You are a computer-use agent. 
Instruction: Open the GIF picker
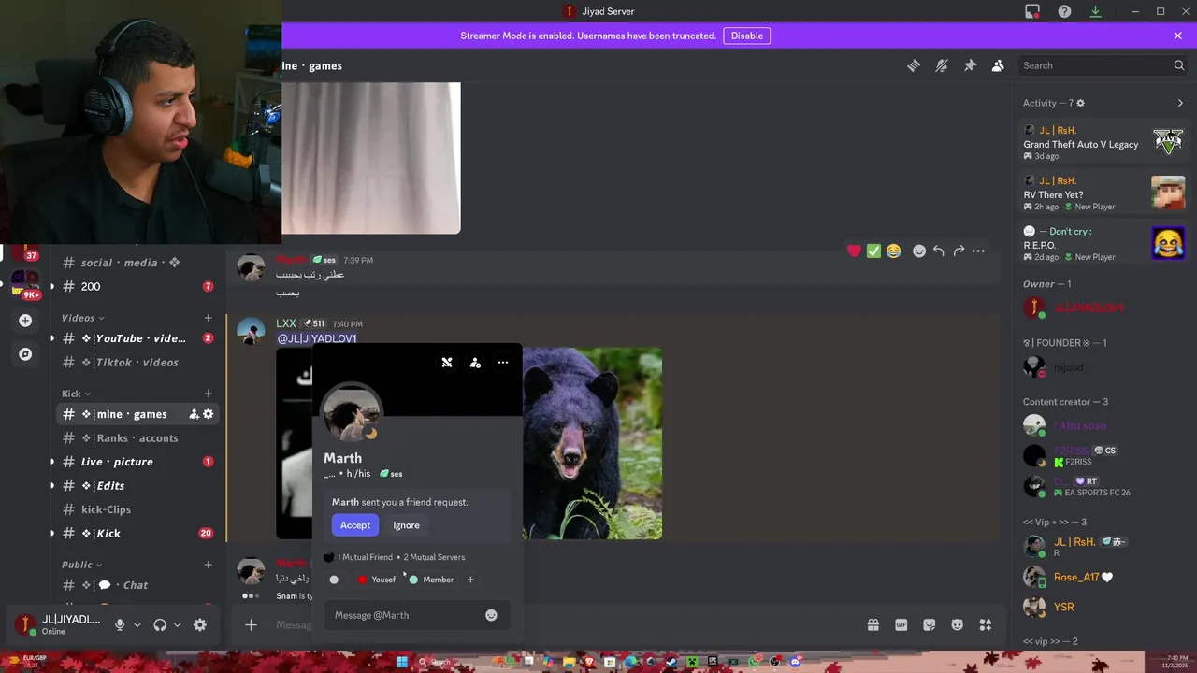tap(901, 624)
